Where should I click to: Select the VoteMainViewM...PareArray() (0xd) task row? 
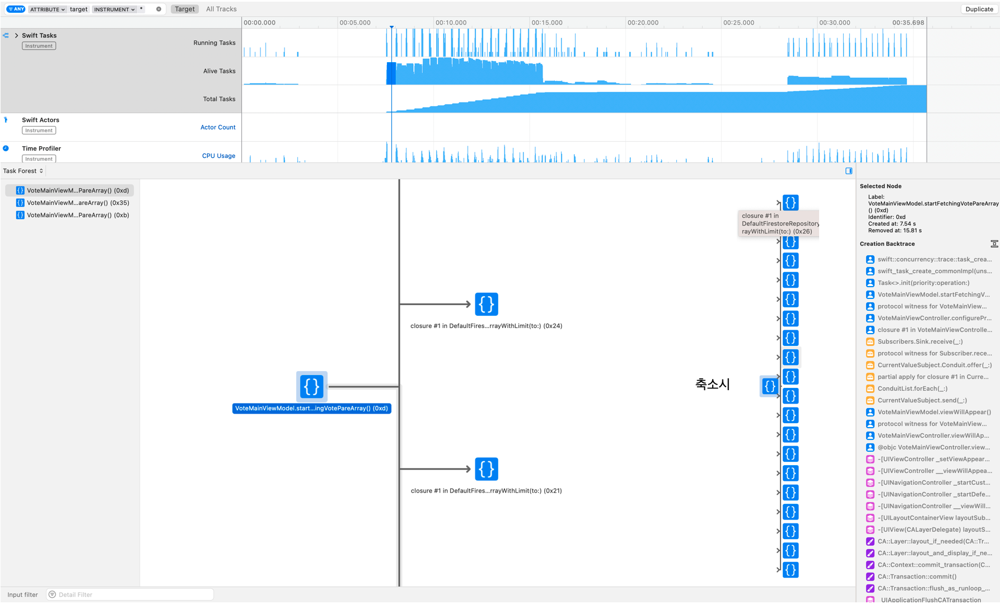tap(70, 190)
